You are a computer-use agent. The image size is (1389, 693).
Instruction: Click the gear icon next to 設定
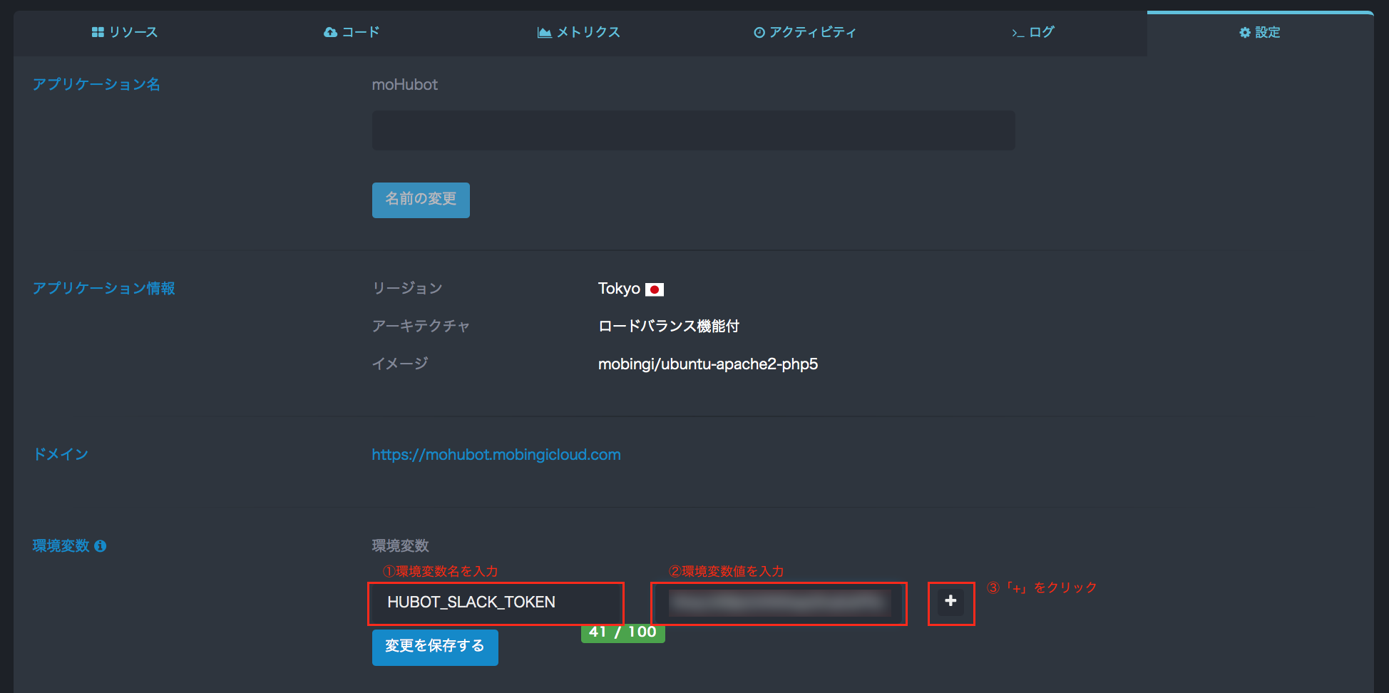click(1244, 32)
